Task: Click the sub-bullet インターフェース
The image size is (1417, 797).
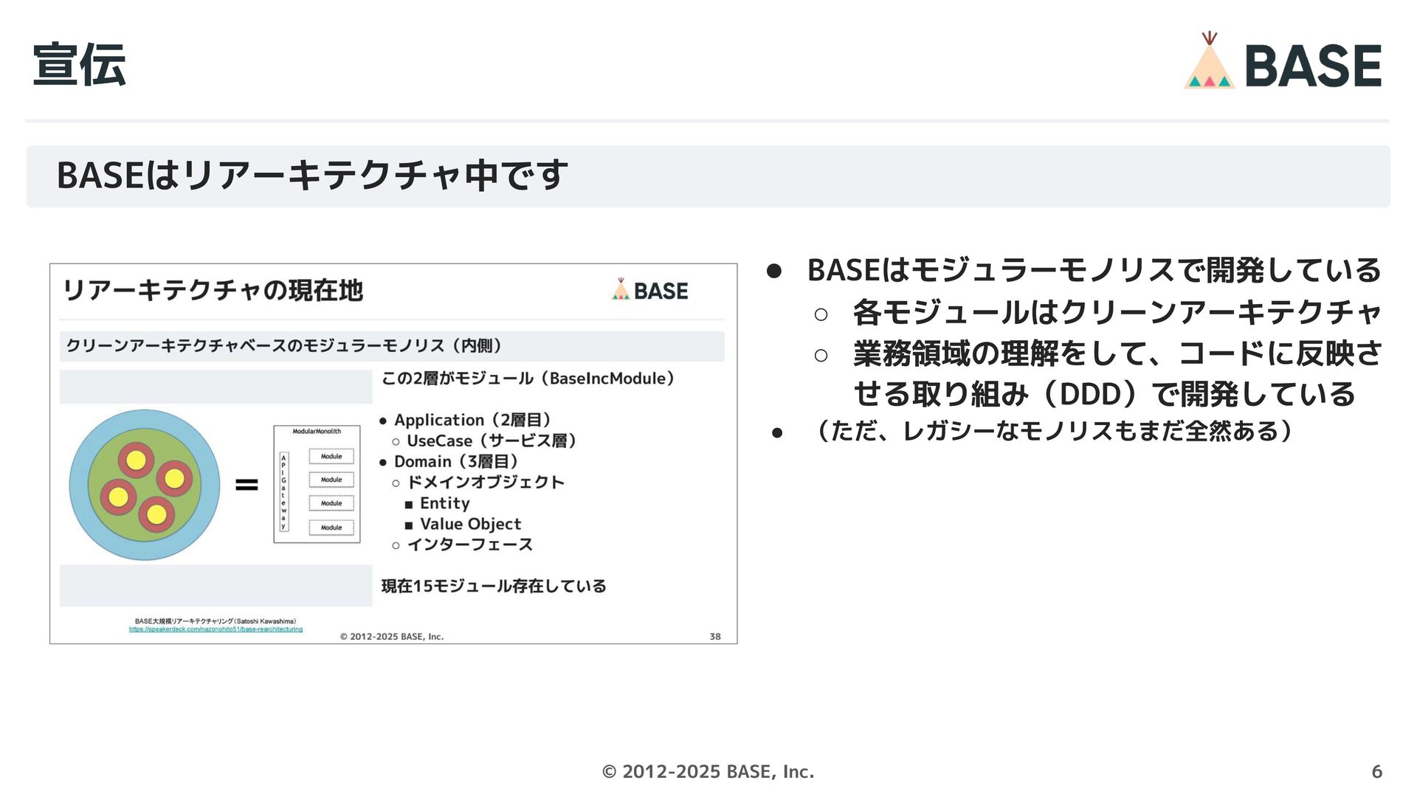Action: (x=469, y=545)
